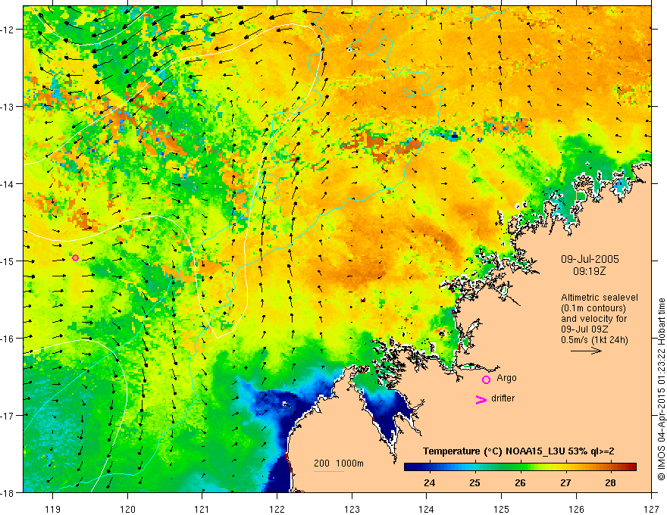Click the time label 09:19Z
Image resolution: width=667 pixels, height=515 pixels.
point(589,271)
